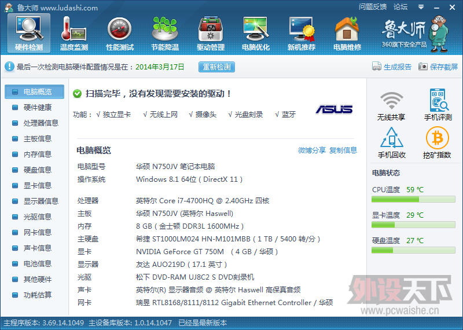Click the NVIDIA GeForce GT 750M value
The width and height of the screenshot is (463, 330).
coord(207,252)
